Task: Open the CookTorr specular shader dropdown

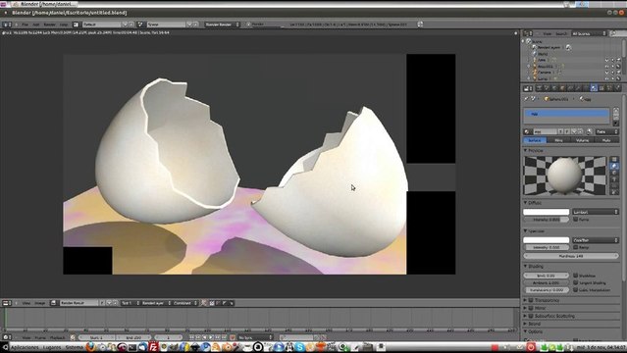Action: point(596,240)
